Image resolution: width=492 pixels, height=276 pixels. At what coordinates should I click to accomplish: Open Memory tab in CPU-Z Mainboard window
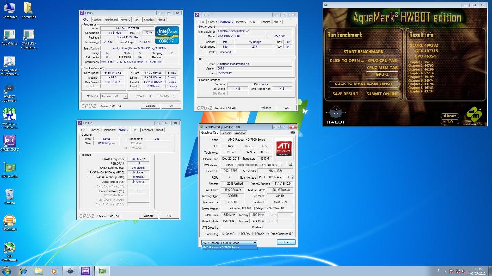[241, 22]
